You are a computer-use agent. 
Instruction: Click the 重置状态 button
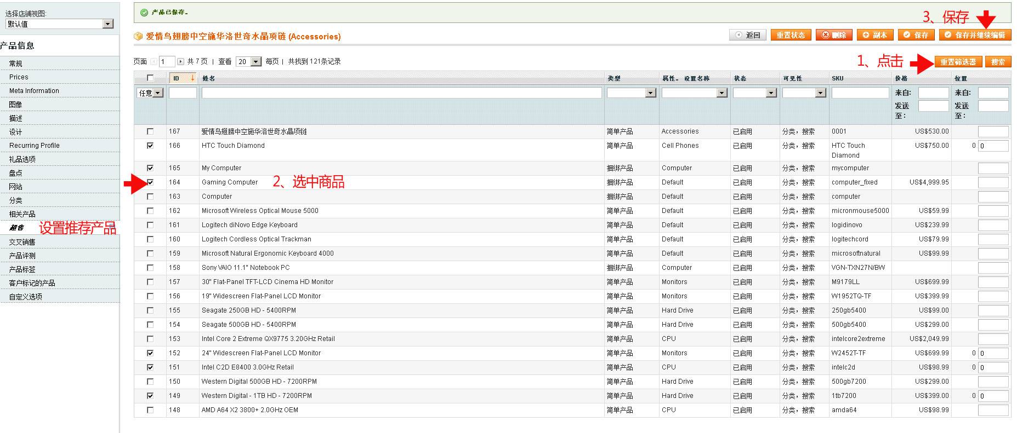click(791, 35)
